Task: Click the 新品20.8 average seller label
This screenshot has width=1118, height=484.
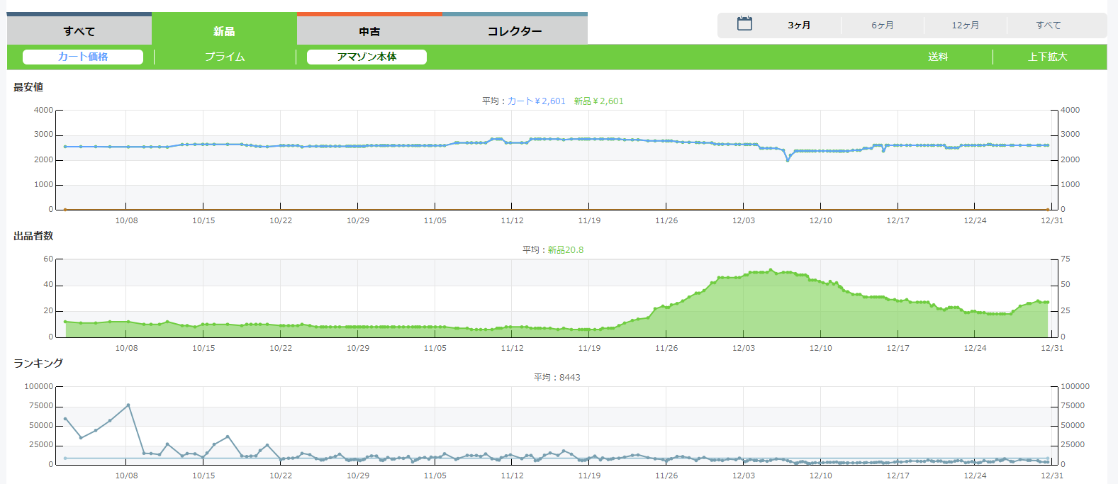Action: click(566, 250)
